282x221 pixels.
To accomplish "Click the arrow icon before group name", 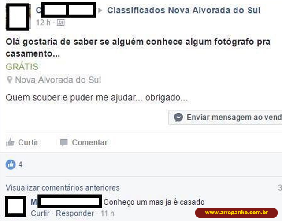I will coord(100,10).
